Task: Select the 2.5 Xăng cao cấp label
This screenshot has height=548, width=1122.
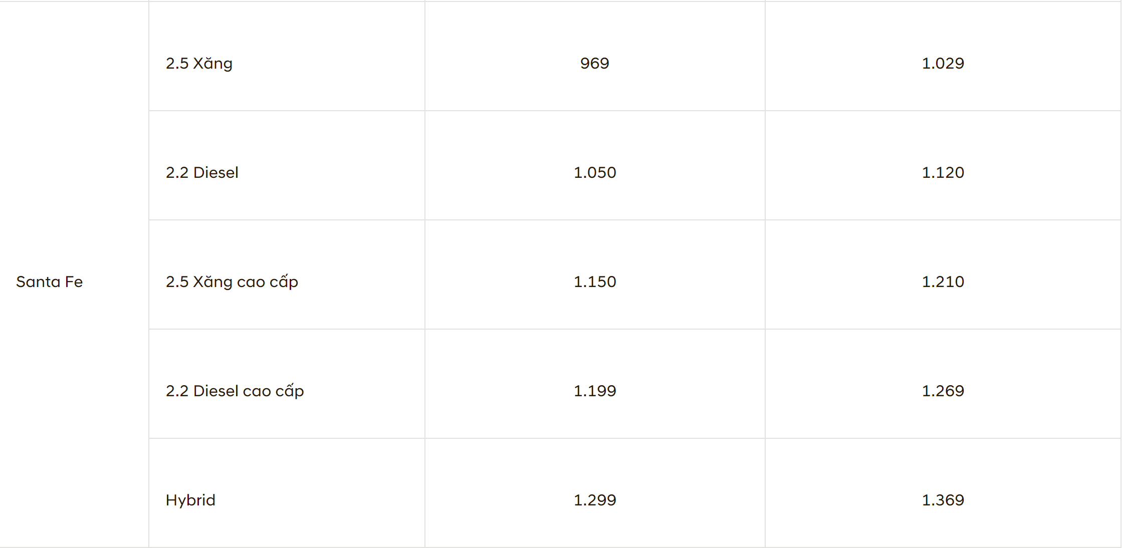Action: 232,282
